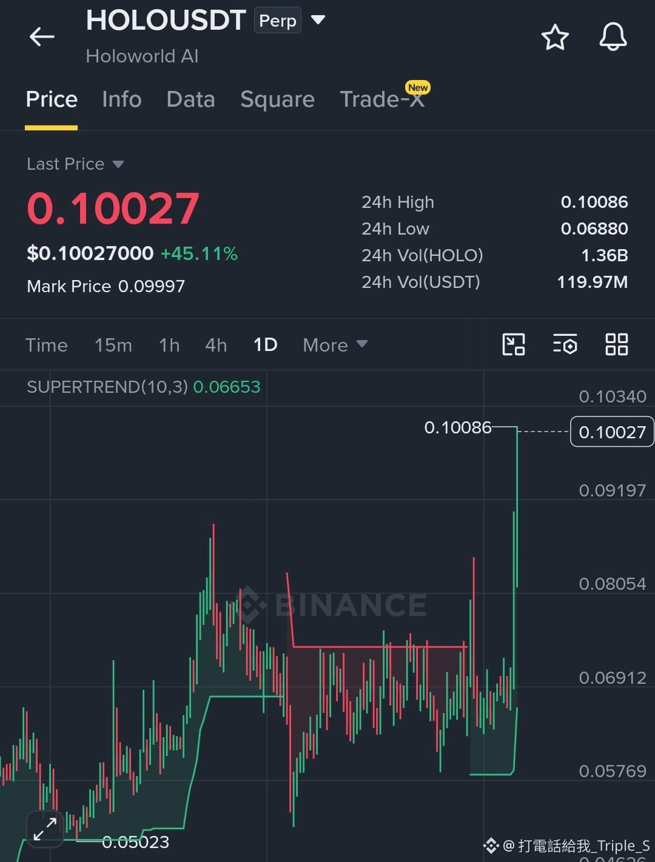Screen dimensions: 655x862
Task: Open the Data tab
Action: pos(190,99)
